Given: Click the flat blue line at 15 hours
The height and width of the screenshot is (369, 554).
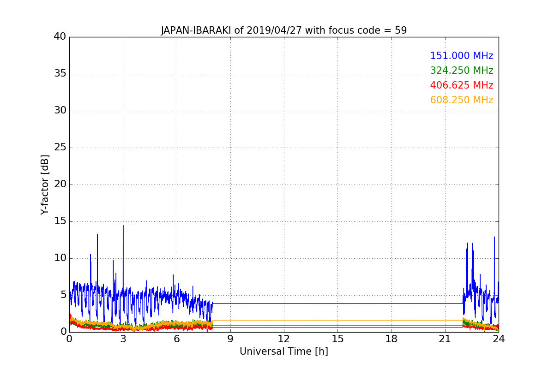Looking at the screenshot, I should click(x=337, y=304).
